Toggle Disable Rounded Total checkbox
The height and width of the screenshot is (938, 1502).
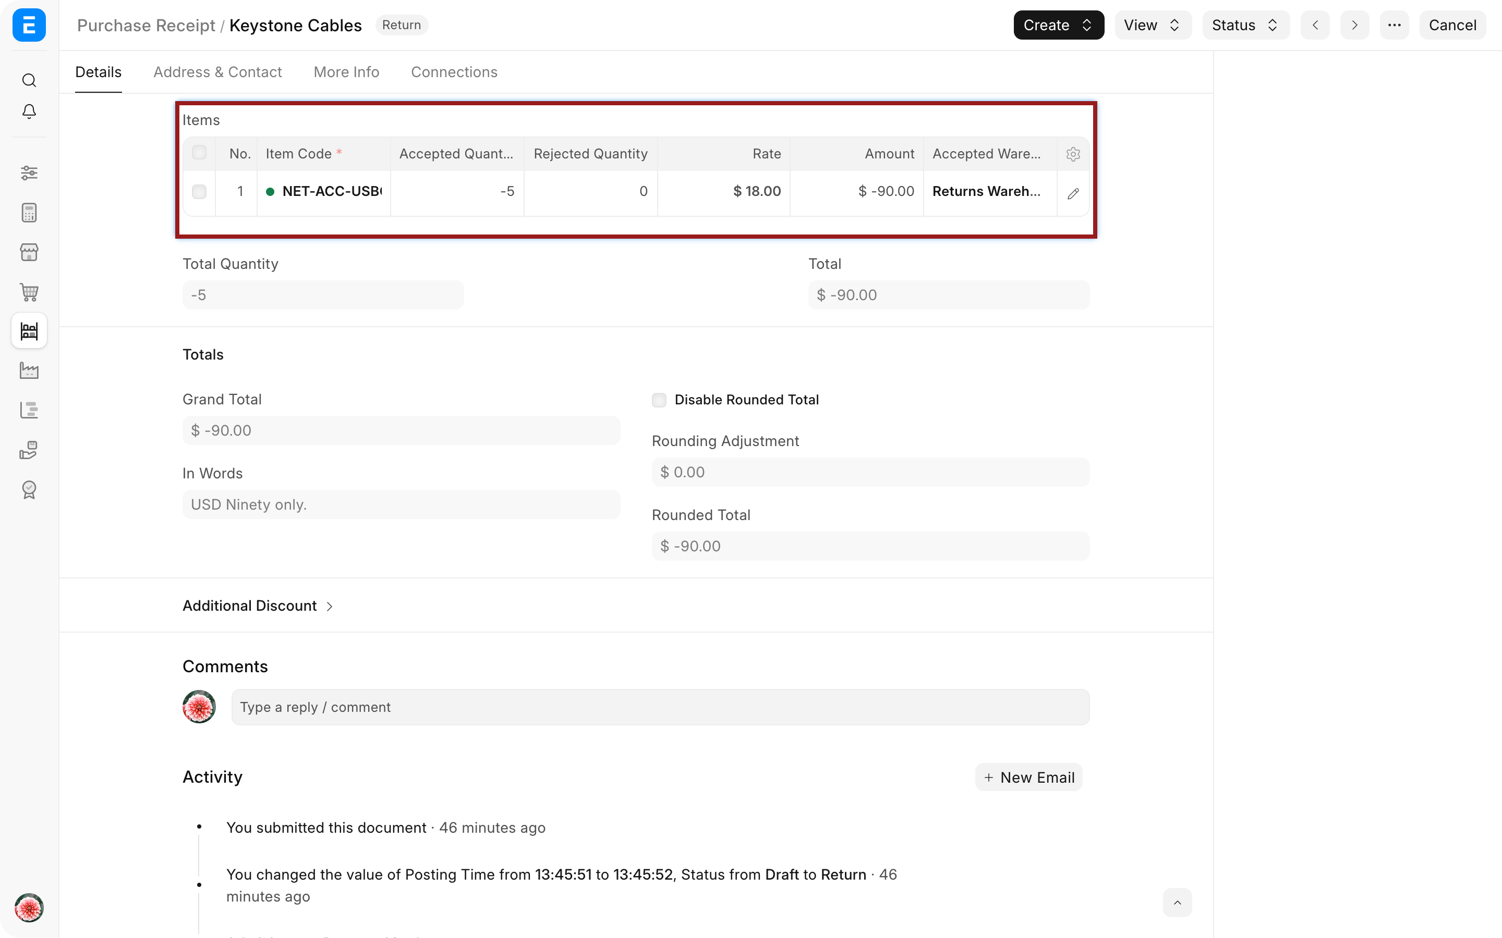click(659, 400)
